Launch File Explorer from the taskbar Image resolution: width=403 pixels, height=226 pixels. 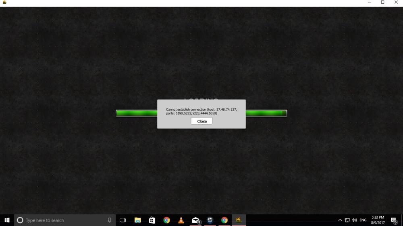click(x=137, y=220)
